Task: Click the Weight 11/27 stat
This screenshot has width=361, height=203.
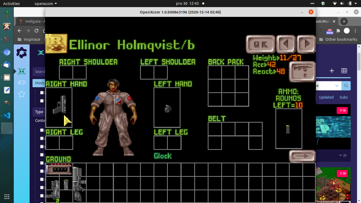Action: click(277, 58)
